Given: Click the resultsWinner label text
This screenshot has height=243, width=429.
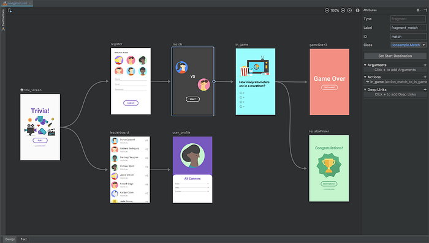Looking at the screenshot, I should tap(319, 131).
